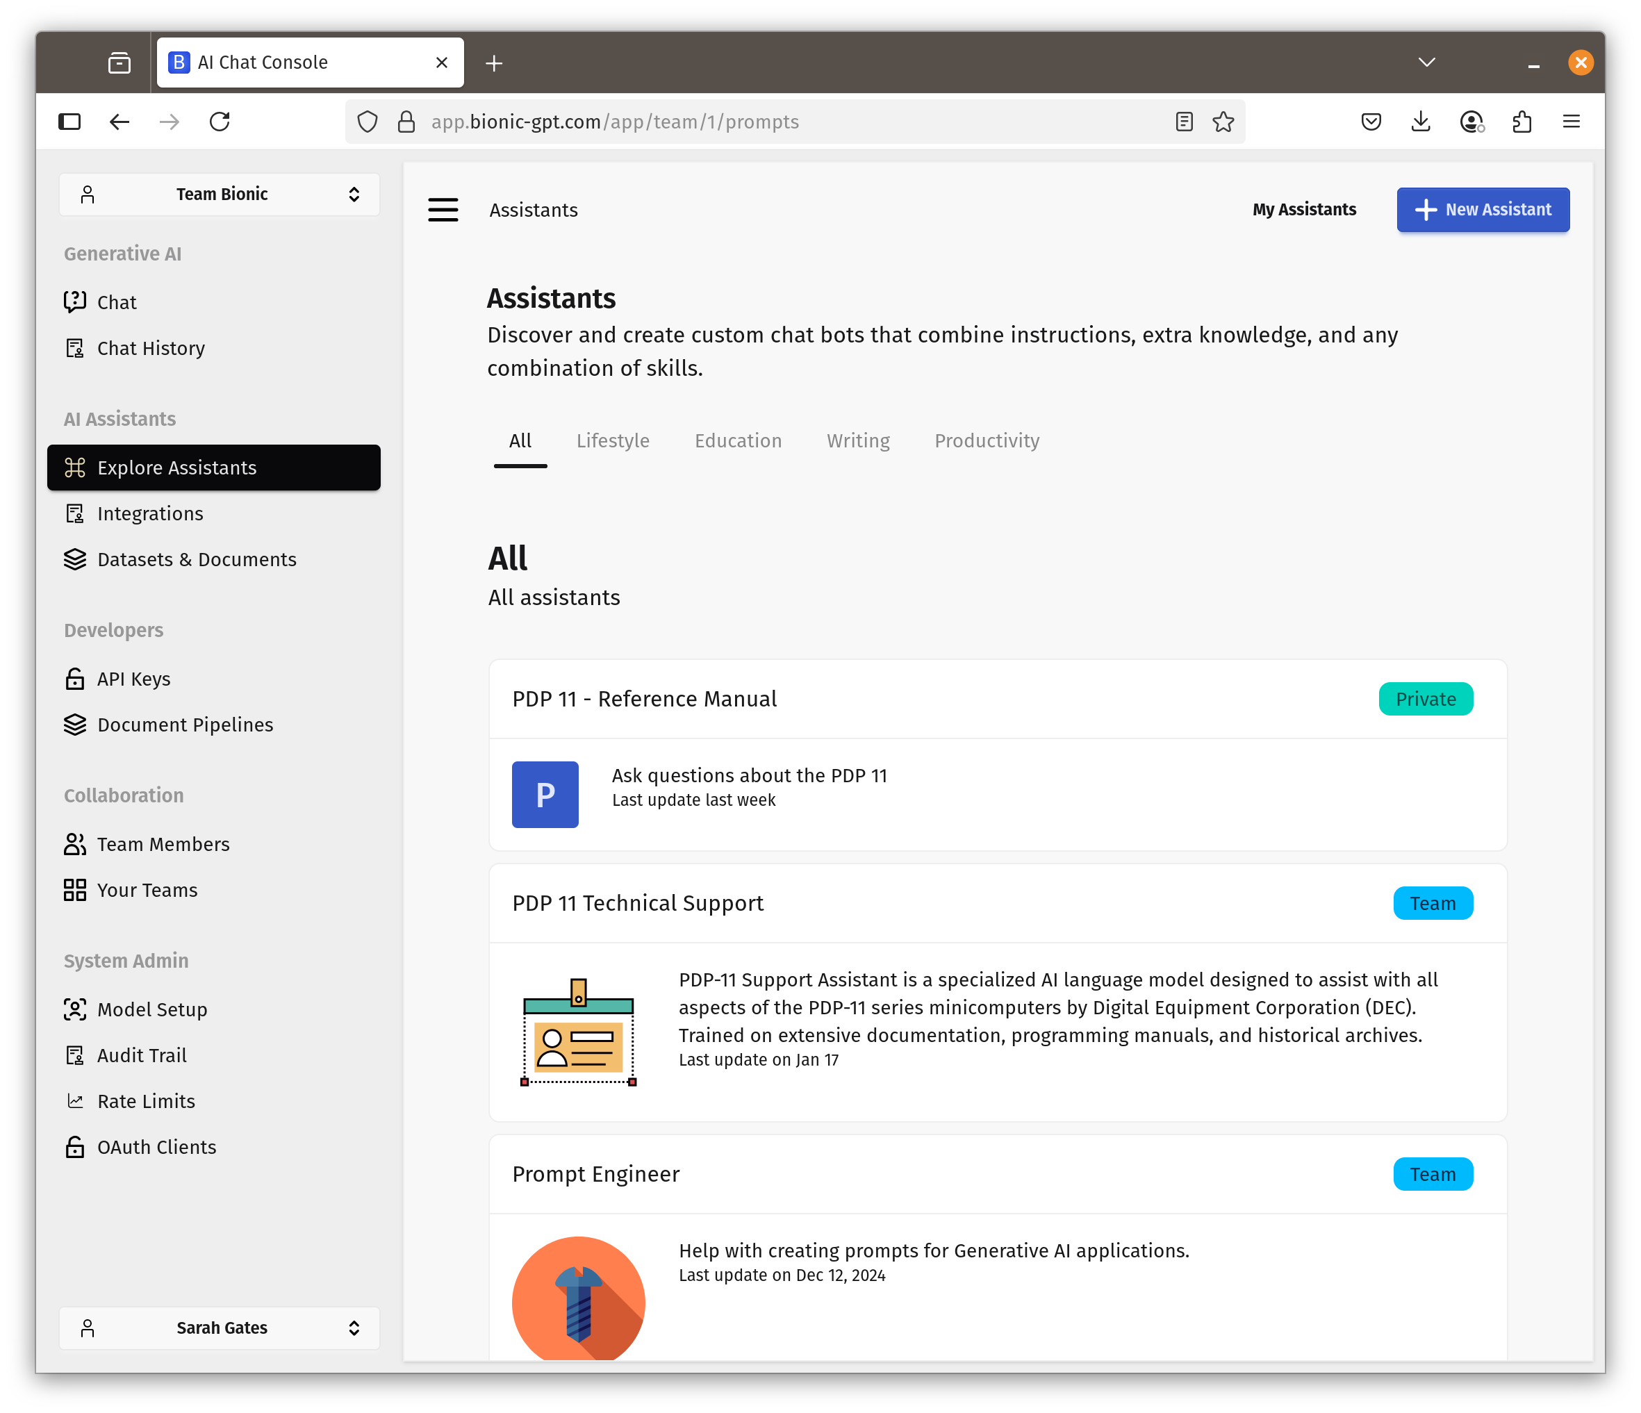The image size is (1641, 1413).
Task: Select the Productivity category tab
Action: (x=986, y=440)
